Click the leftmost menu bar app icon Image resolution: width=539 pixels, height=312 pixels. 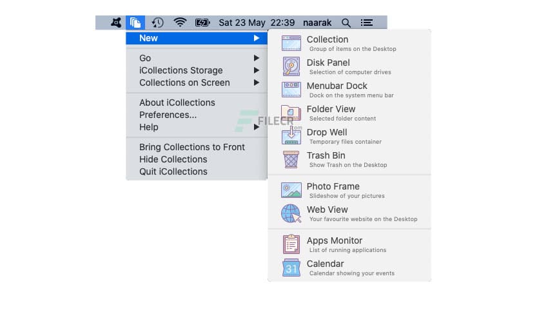point(116,23)
